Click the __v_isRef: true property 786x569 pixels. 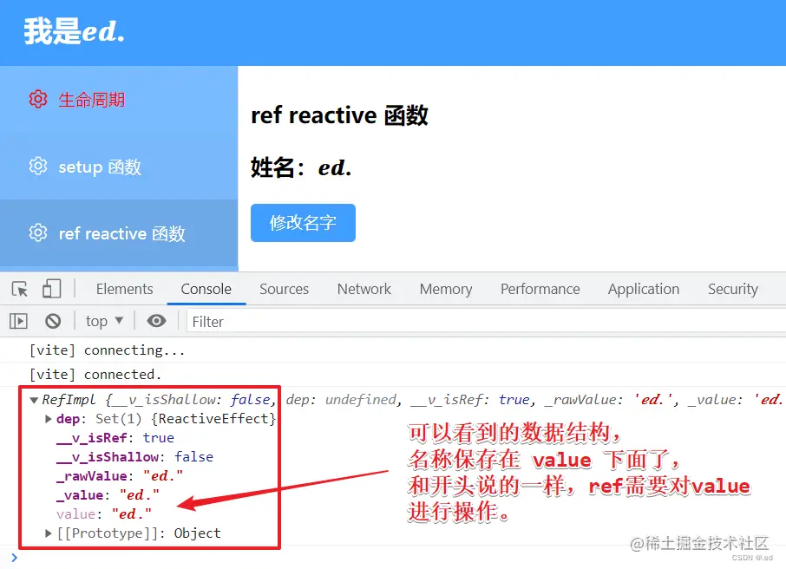[x=115, y=438]
